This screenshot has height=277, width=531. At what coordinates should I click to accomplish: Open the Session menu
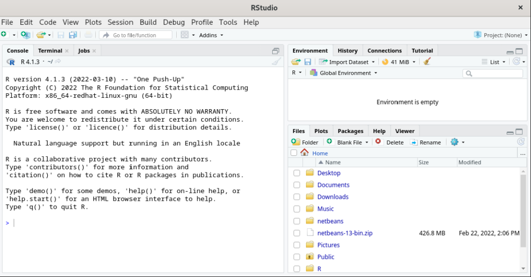[120, 22]
